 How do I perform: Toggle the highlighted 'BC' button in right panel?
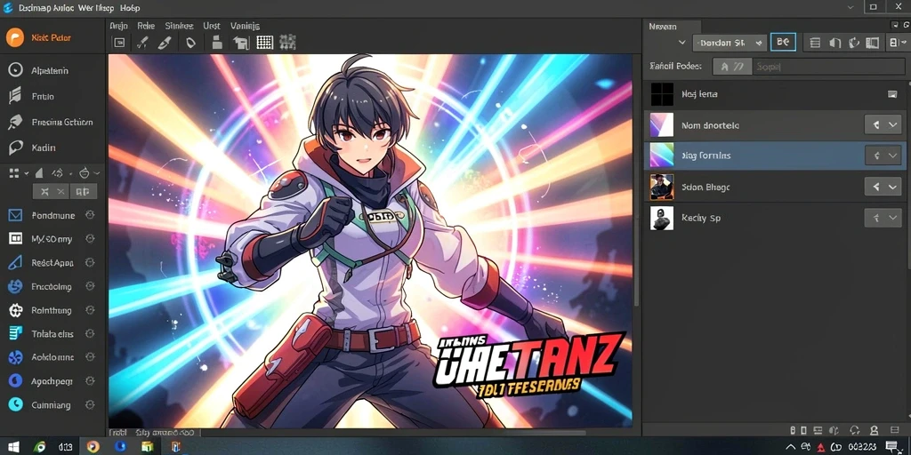pos(783,43)
